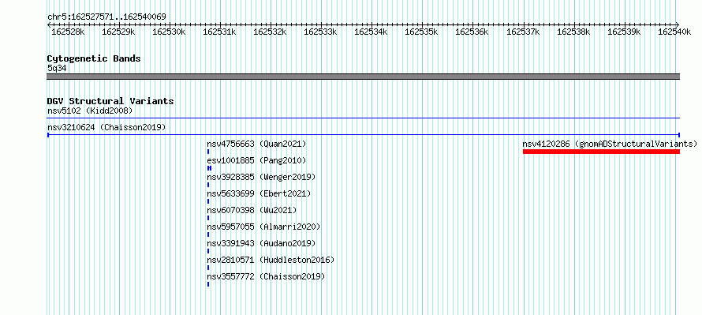Click the DGV Structural Variants track title

pos(110,101)
